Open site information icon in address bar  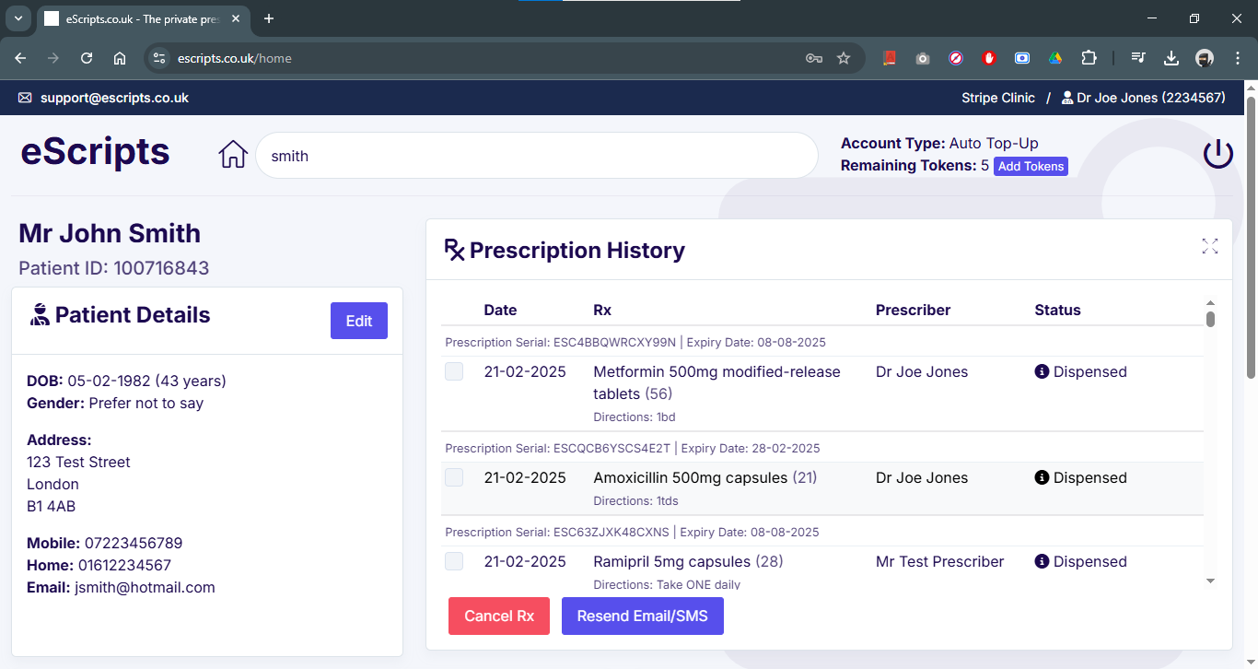point(159,58)
